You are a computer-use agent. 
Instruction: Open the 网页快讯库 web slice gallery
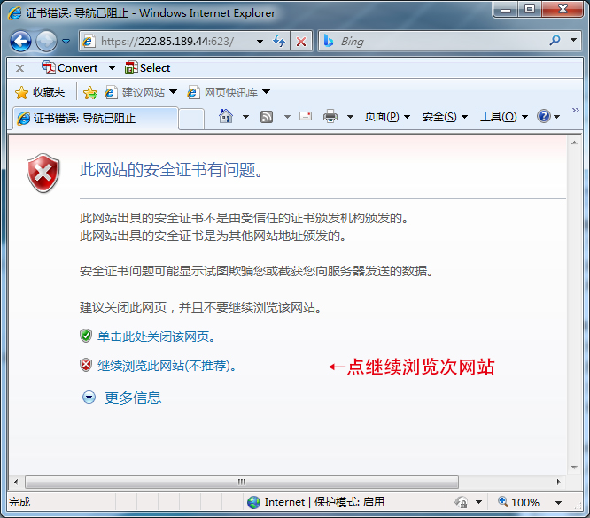pyautogui.click(x=229, y=92)
